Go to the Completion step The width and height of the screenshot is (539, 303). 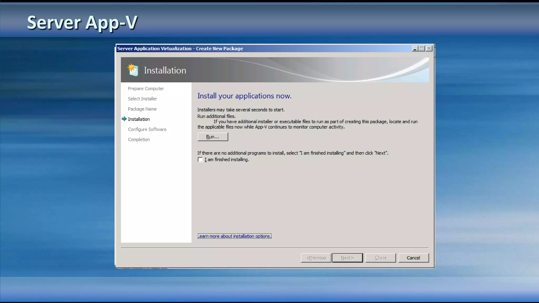click(x=139, y=139)
